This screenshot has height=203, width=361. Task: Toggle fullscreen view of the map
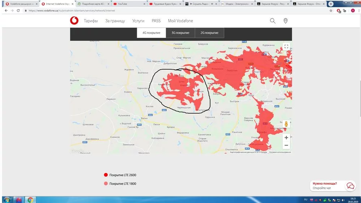pyautogui.click(x=286, y=46)
